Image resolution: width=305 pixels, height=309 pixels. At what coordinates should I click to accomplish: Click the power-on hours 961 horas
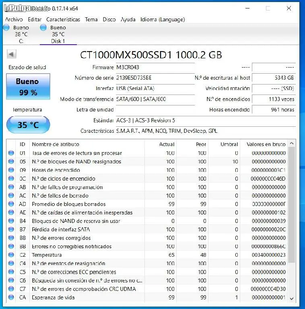point(274,109)
